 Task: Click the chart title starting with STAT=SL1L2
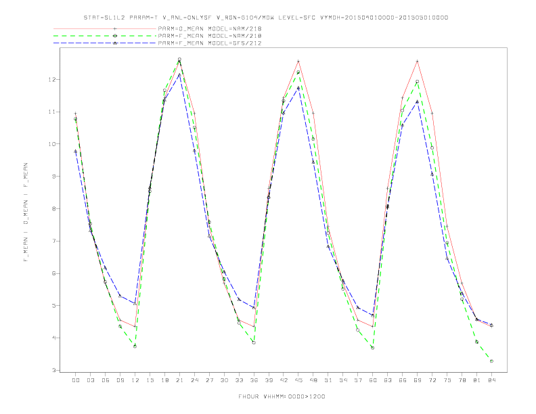(266, 18)
